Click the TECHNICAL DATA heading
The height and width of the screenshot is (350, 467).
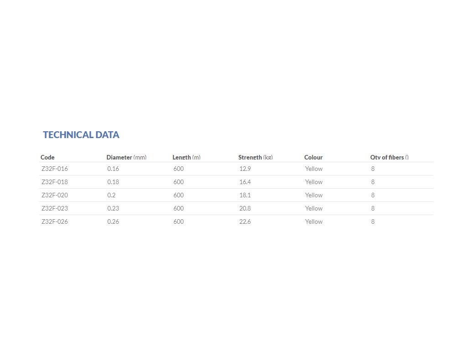click(81, 135)
